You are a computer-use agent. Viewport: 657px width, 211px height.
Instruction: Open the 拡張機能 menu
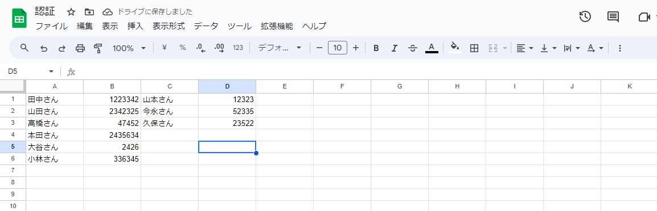(277, 26)
